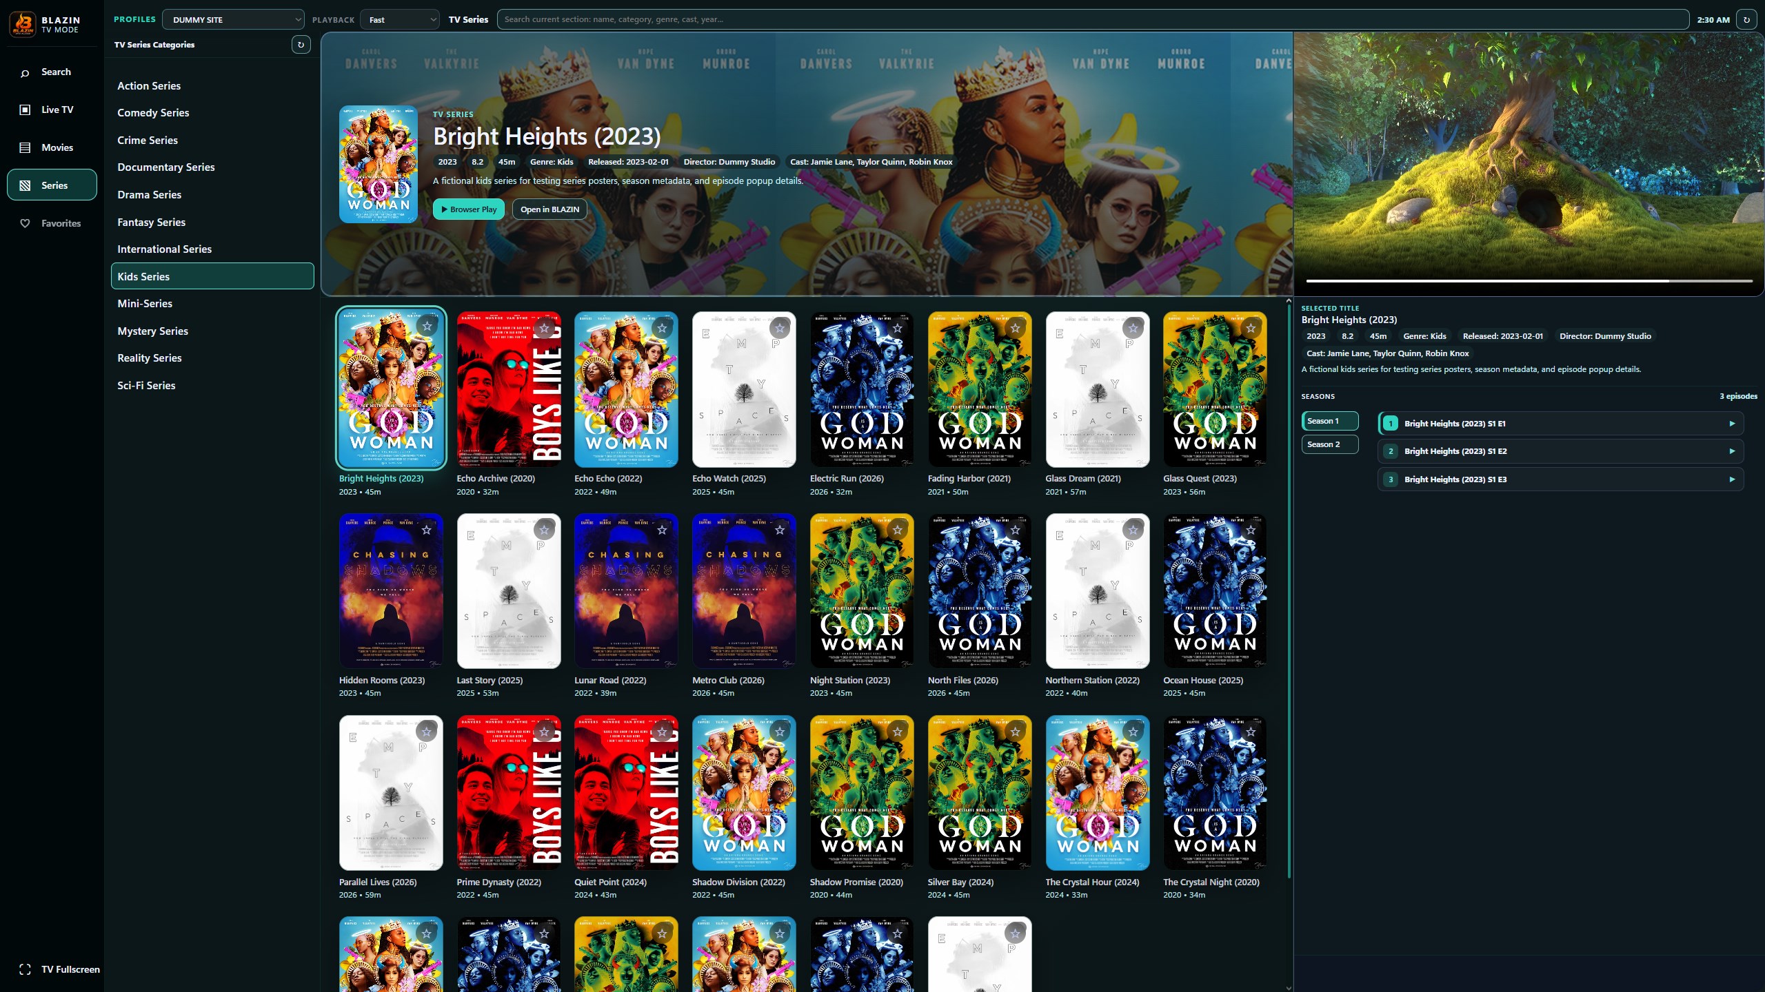Viewport: 1765px width, 992px height.
Task: Open the Playback speed dropdown
Action: coord(400,19)
